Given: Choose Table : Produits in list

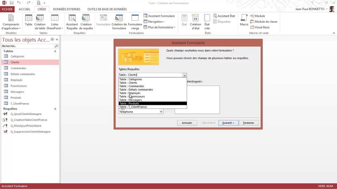Looking at the screenshot, I should (x=153, y=103).
